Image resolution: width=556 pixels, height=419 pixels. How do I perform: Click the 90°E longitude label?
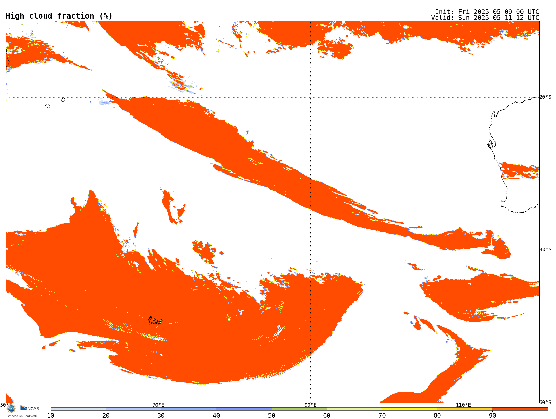pyautogui.click(x=310, y=405)
